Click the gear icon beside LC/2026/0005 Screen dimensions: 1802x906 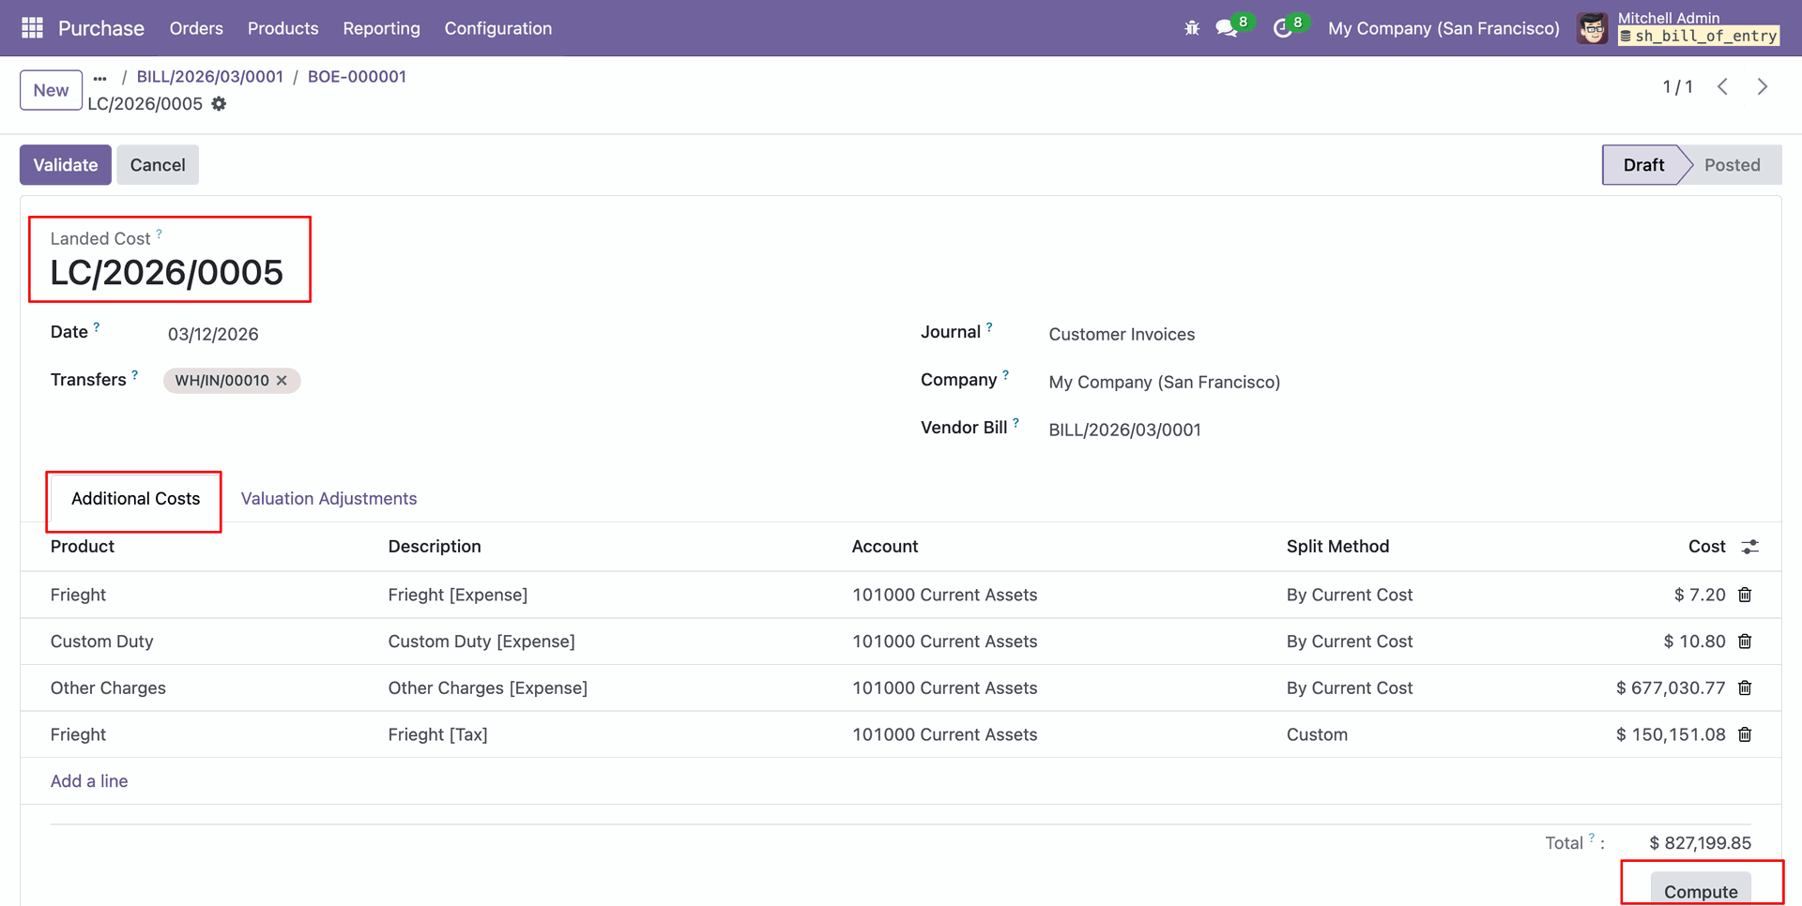click(x=219, y=104)
